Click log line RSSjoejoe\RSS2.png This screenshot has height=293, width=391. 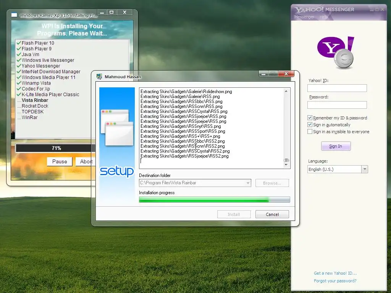(184, 156)
